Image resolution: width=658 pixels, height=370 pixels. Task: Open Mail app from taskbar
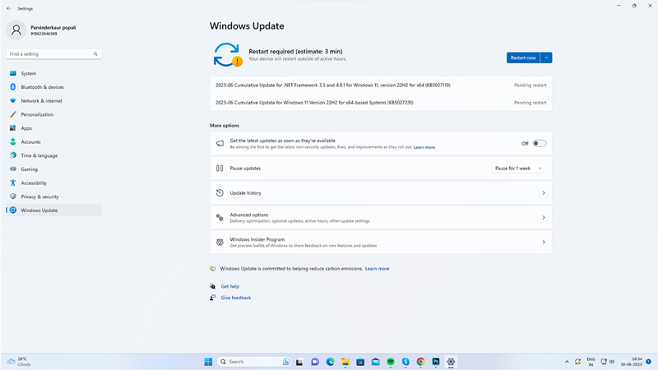[376, 362]
